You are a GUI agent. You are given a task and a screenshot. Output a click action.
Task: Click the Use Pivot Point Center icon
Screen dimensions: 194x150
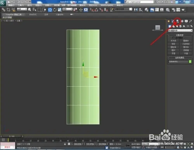tap(75, 10)
